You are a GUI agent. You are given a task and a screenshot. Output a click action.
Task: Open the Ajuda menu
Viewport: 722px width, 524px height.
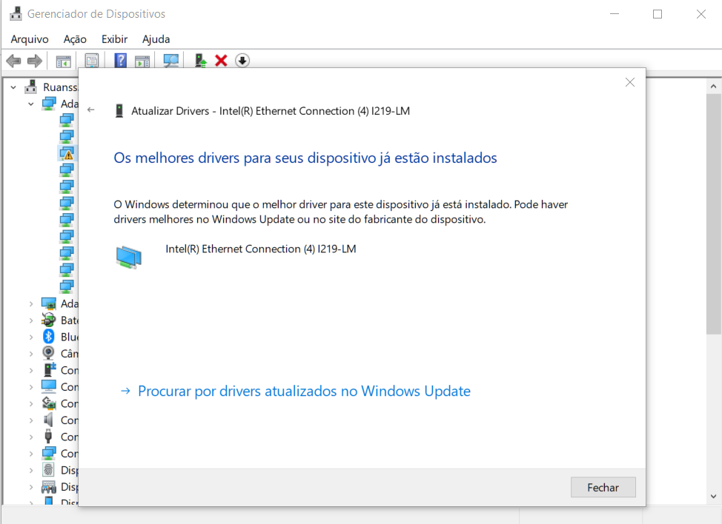point(156,39)
